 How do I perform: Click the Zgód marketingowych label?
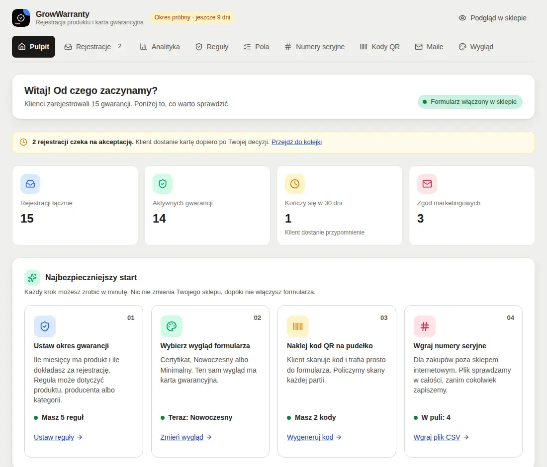tap(449, 203)
